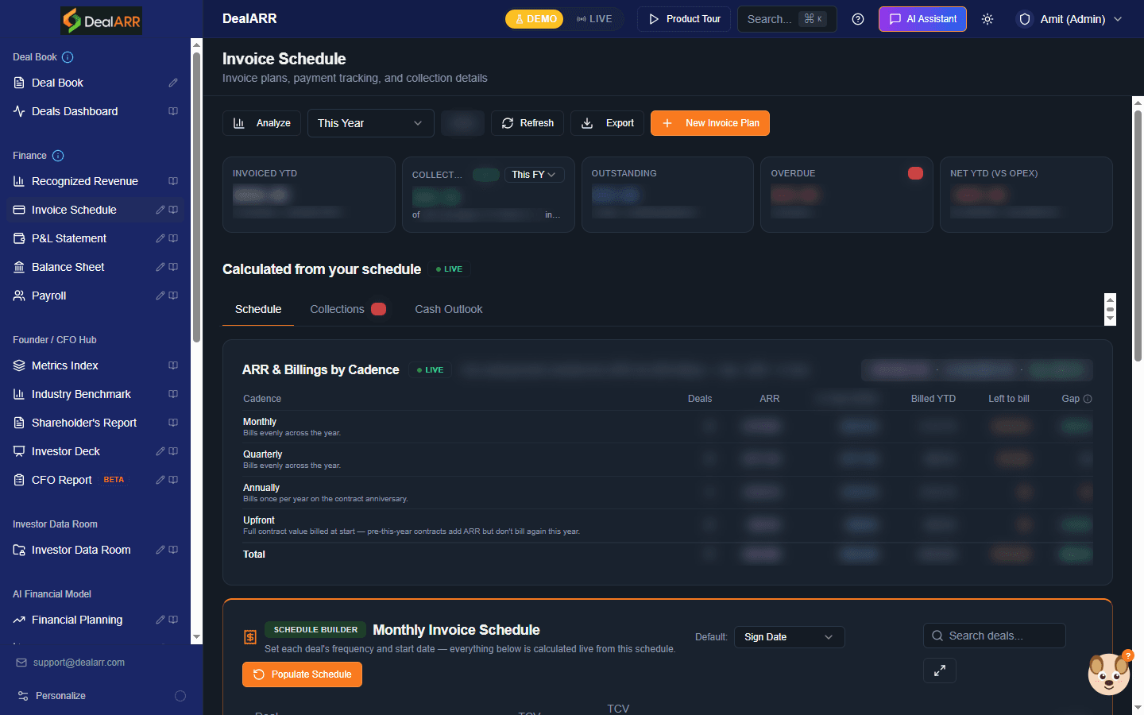Create a New Invoice Plan

click(x=710, y=123)
